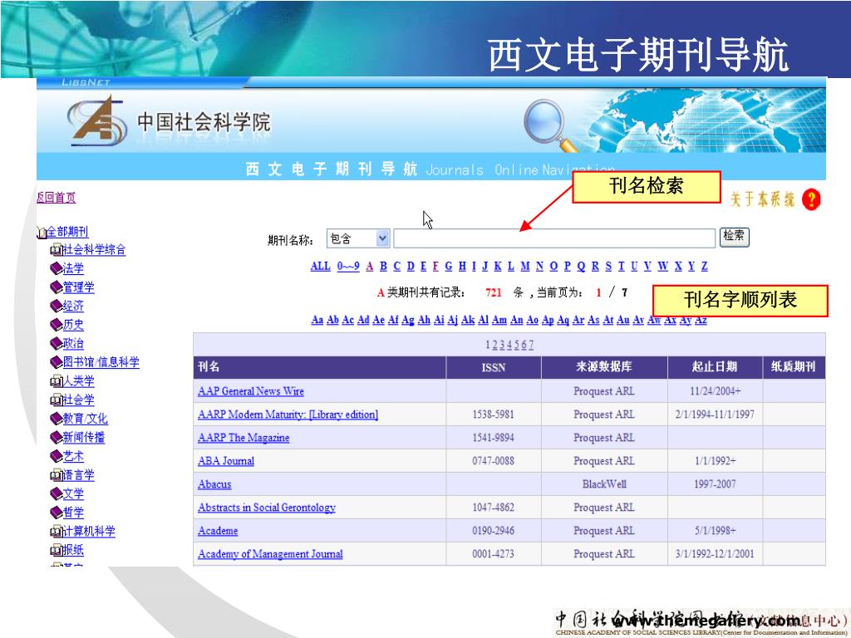Open ABA Journal link
This screenshot has width=851, height=638.
pyautogui.click(x=226, y=461)
